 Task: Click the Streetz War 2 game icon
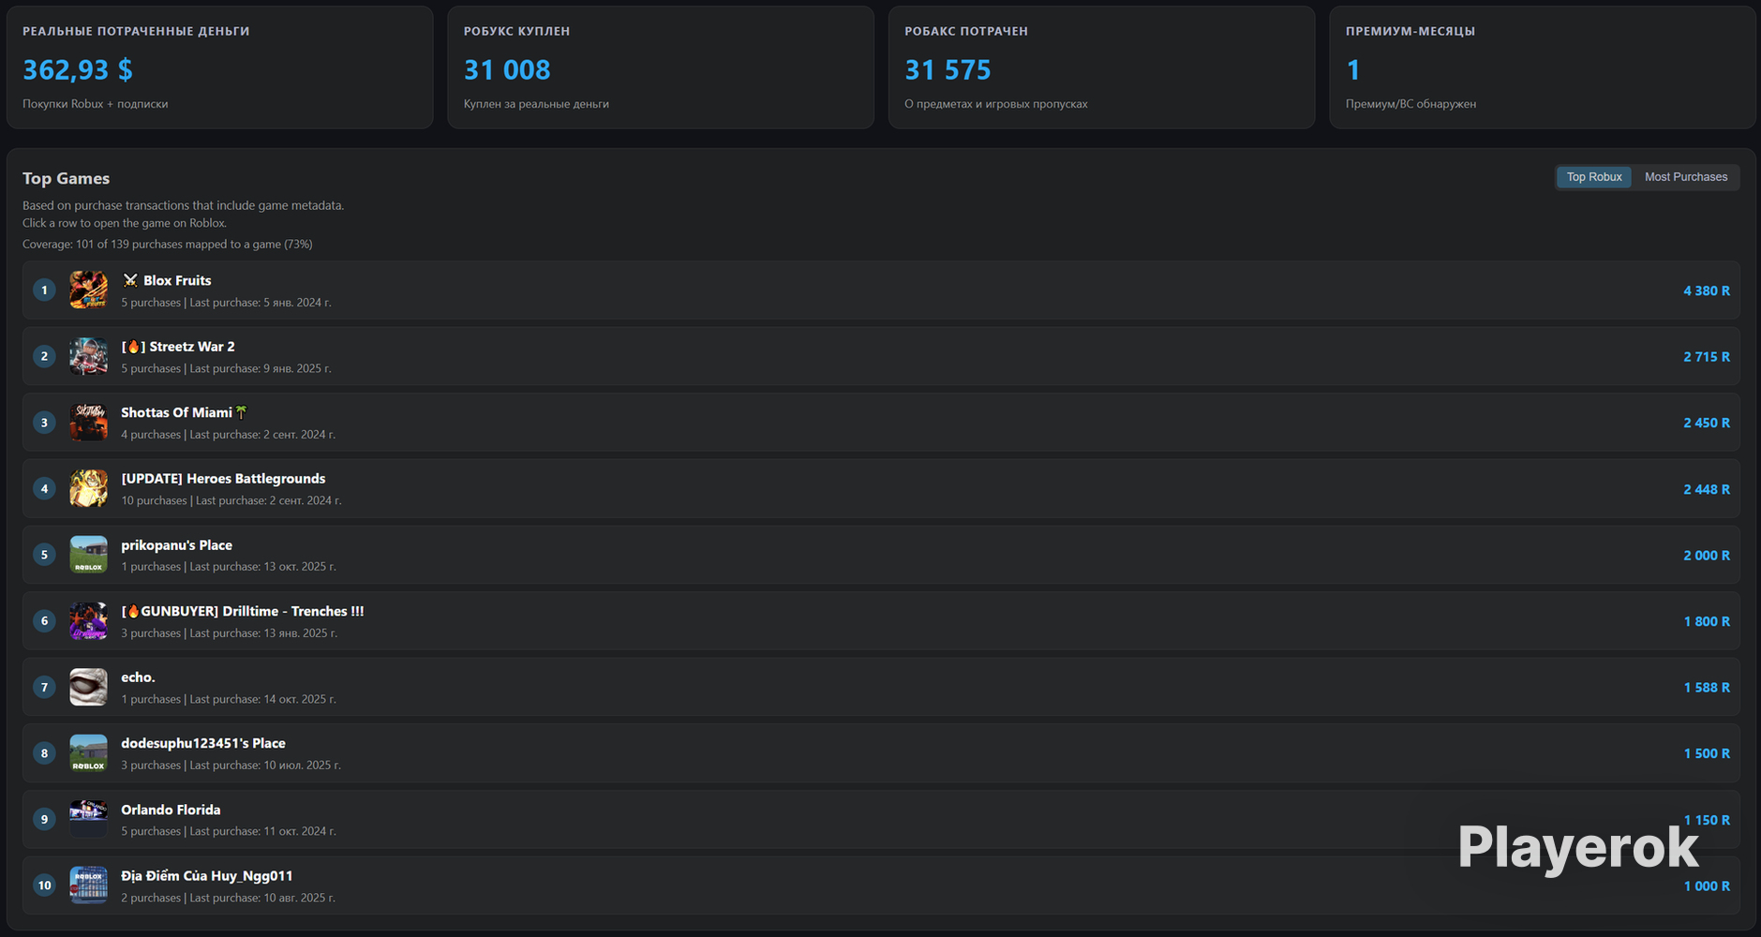(x=88, y=356)
